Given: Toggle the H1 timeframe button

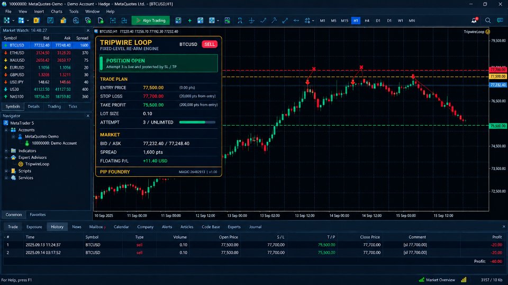Looking at the screenshot, I should (x=356, y=21).
